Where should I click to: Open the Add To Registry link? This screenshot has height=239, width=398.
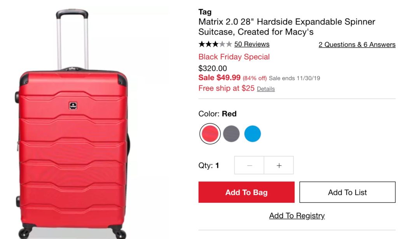pos(297,216)
